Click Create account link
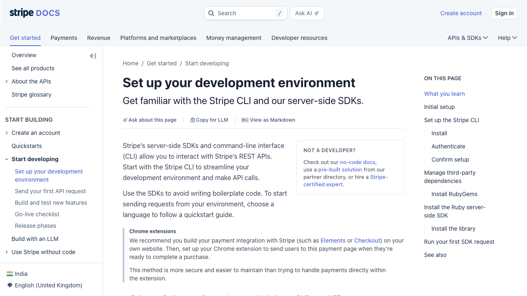 tap(461, 13)
